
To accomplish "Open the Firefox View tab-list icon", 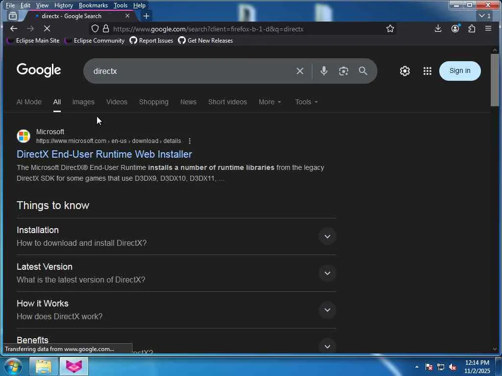I will pyautogui.click(x=12, y=16).
